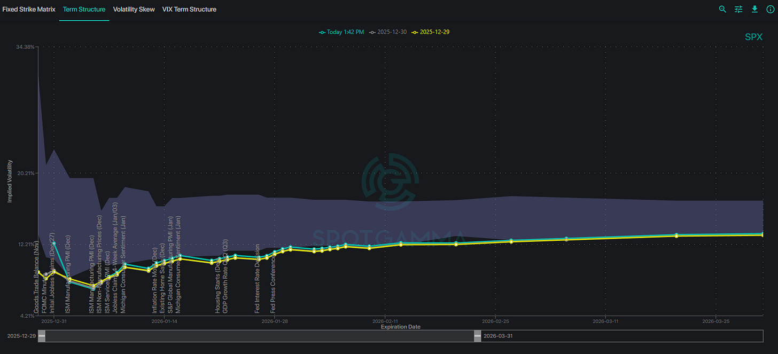Click the zoom out magnifier icon

722,9
